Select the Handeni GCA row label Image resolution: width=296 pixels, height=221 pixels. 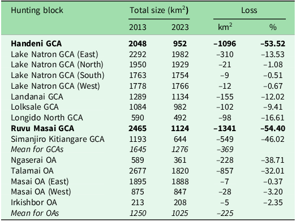coord(36,44)
